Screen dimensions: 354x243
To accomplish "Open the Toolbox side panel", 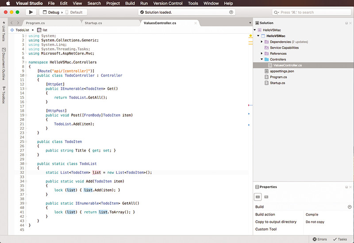I will click(4, 95).
